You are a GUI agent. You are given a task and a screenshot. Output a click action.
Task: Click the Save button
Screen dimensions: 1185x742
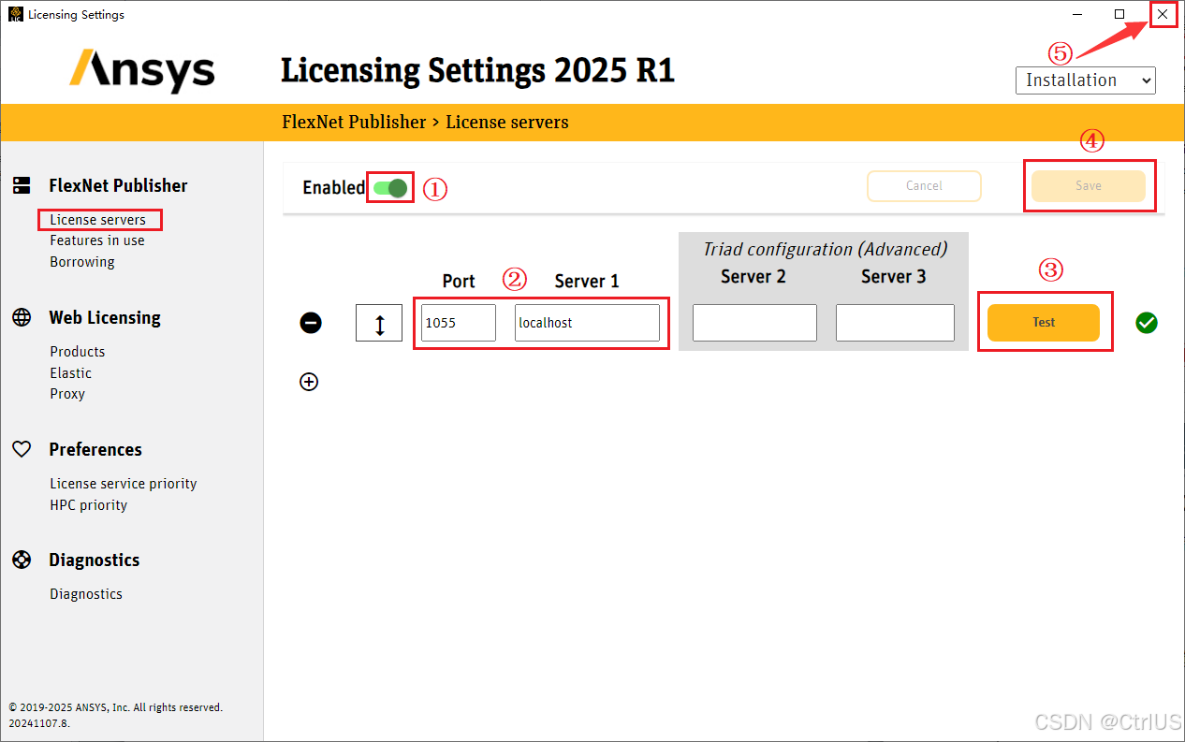(1089, 186)
